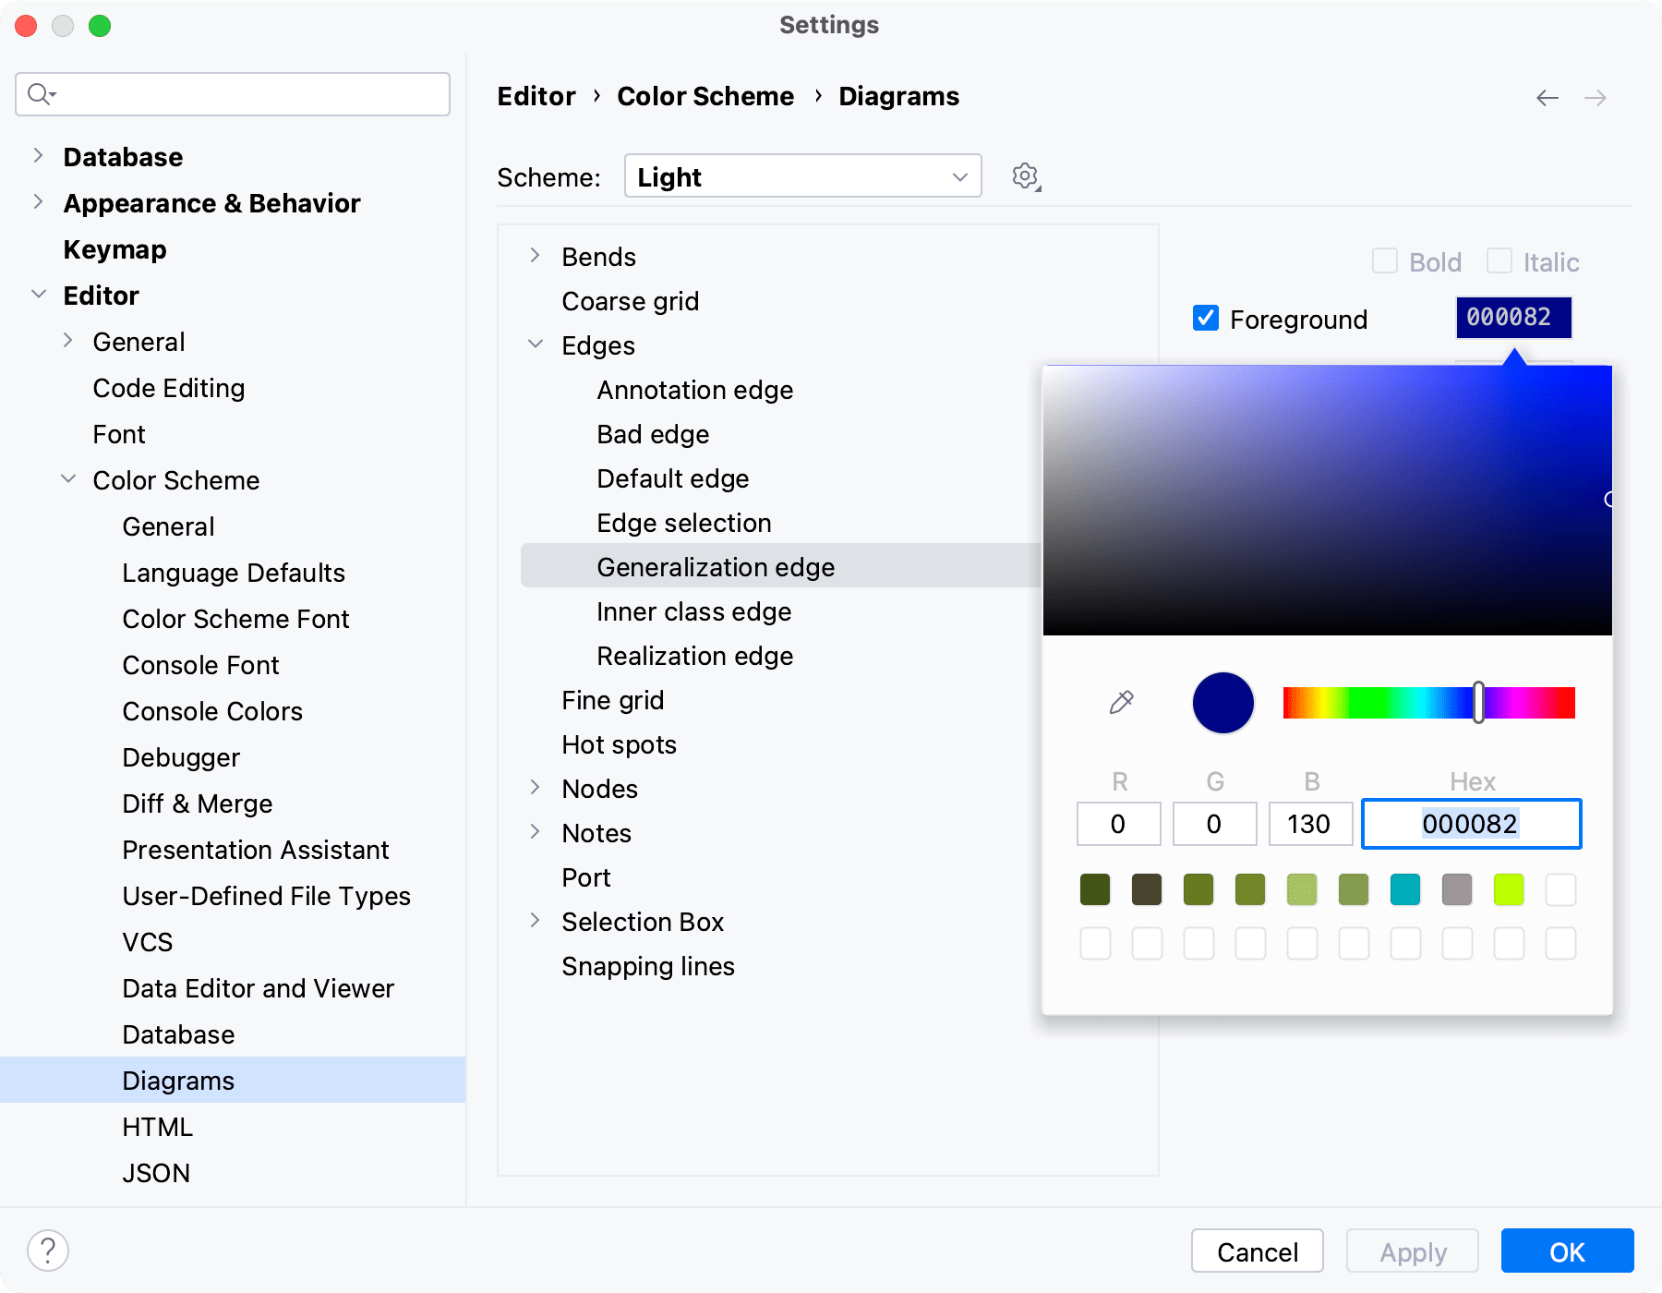
Task: Collapse the Edges tree section
Action: [536, 344]
